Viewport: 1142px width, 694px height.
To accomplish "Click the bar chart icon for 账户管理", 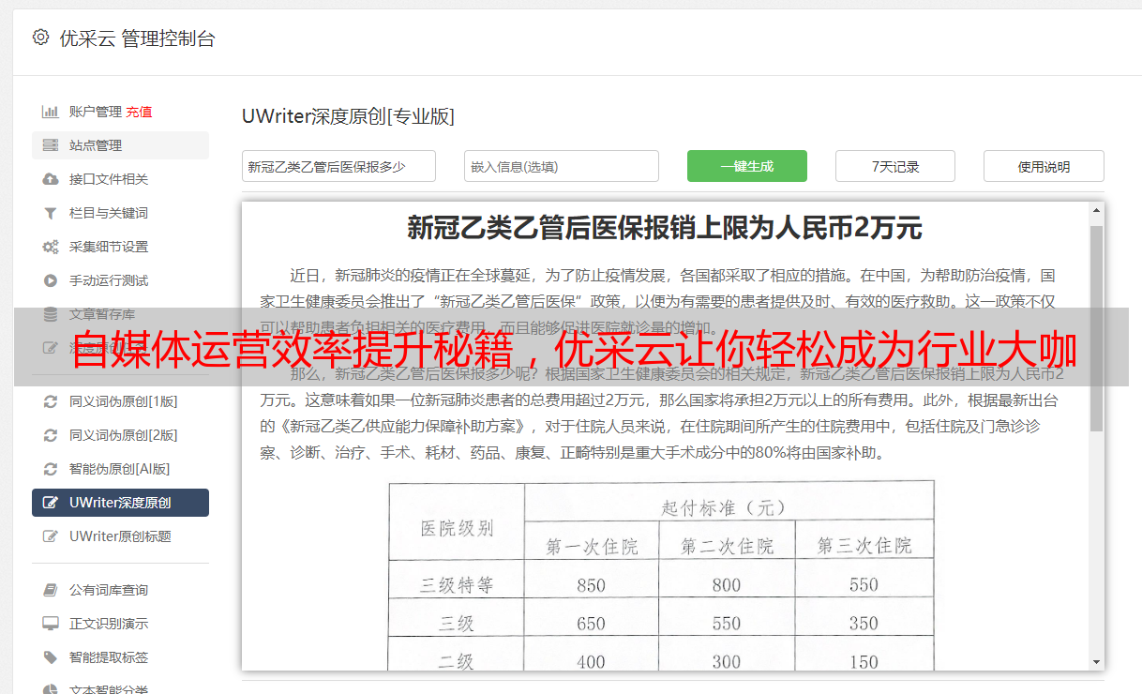I will tap(51, 112).
